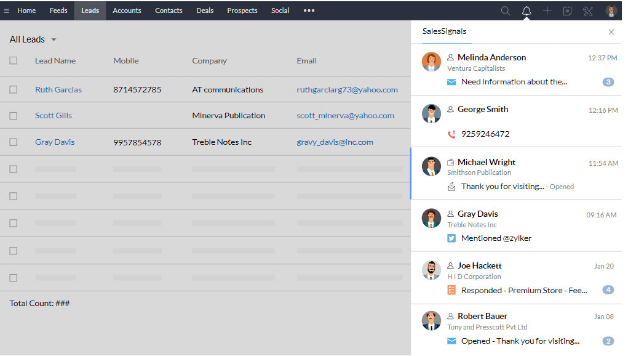The width and height of the screenshot is (628, 356).
Task: Click the Gray Davis lead name link
Action: [x=54, y=142]
